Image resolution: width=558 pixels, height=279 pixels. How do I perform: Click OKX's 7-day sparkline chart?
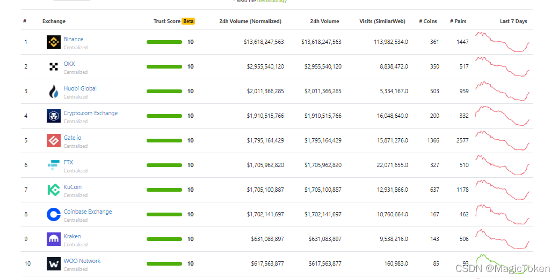503,66
